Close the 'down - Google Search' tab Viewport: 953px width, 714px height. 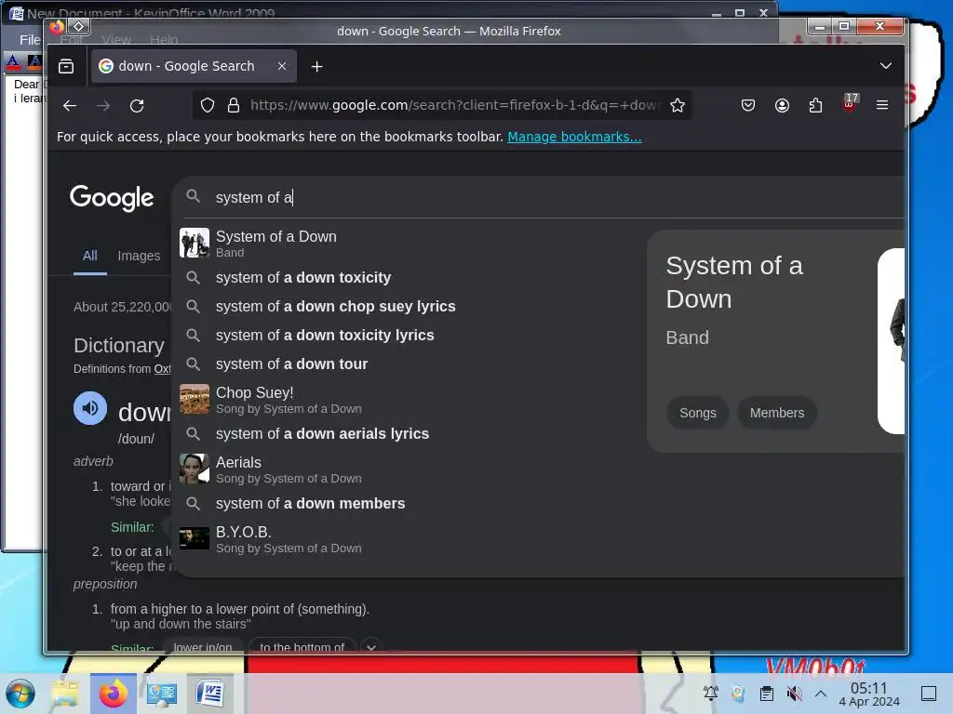pyautogui.click(x=282, y=66)
